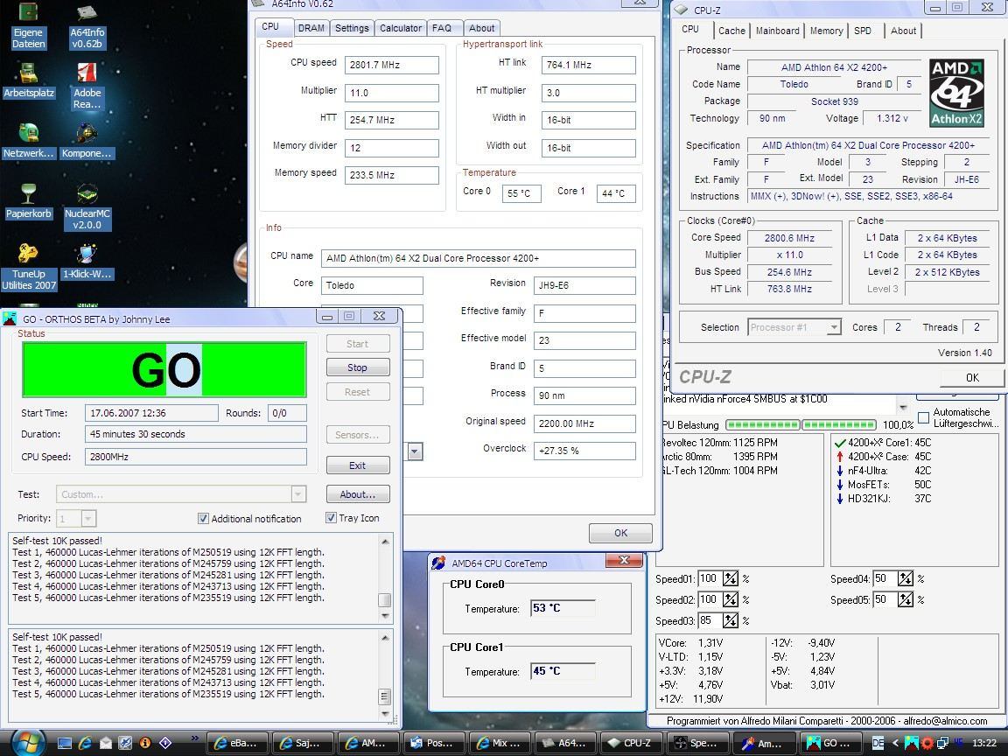The height and width of the screenshot is (756, 1008).
Task: Open the Processor #1 selection dropdown in CPU-Z
Action: (833, 327)
